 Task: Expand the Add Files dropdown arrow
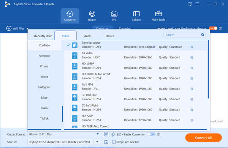pyautogui.click(x=28, y=28)
